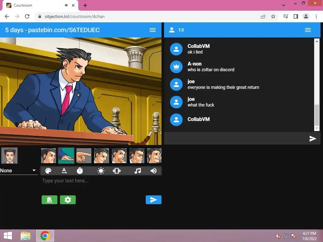Click the network tray icon
The width and height of the screenshot is (323, 242).
(x=286, y=236)
